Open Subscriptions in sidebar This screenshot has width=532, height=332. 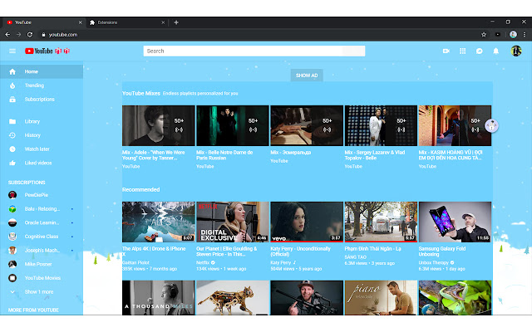[x=39, y=99]
